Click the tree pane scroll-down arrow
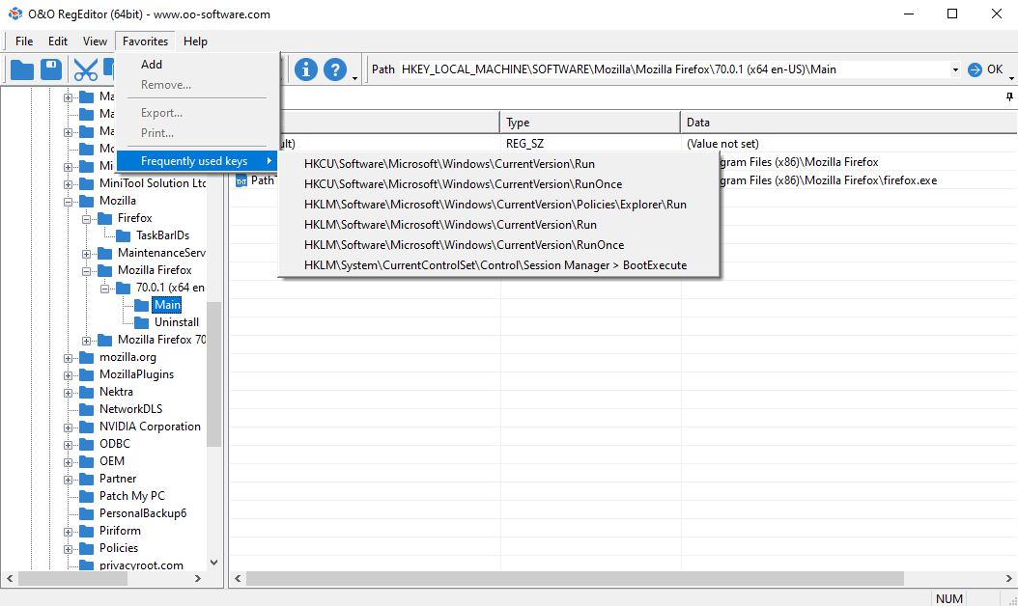This screenshot has width=1018, height=606. tap(213, 563)
